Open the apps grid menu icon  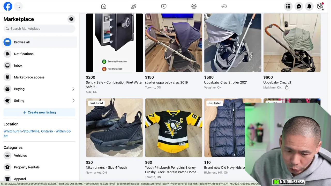point(288,6)
